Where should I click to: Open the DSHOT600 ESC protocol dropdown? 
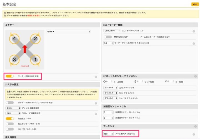click(x=112, y=31)
